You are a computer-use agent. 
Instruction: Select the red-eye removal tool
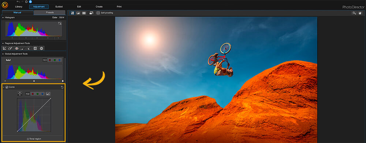tap(16, 48)
